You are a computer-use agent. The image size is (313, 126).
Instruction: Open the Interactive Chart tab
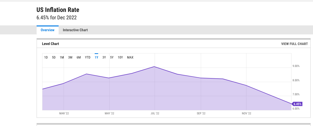(75, 30)
